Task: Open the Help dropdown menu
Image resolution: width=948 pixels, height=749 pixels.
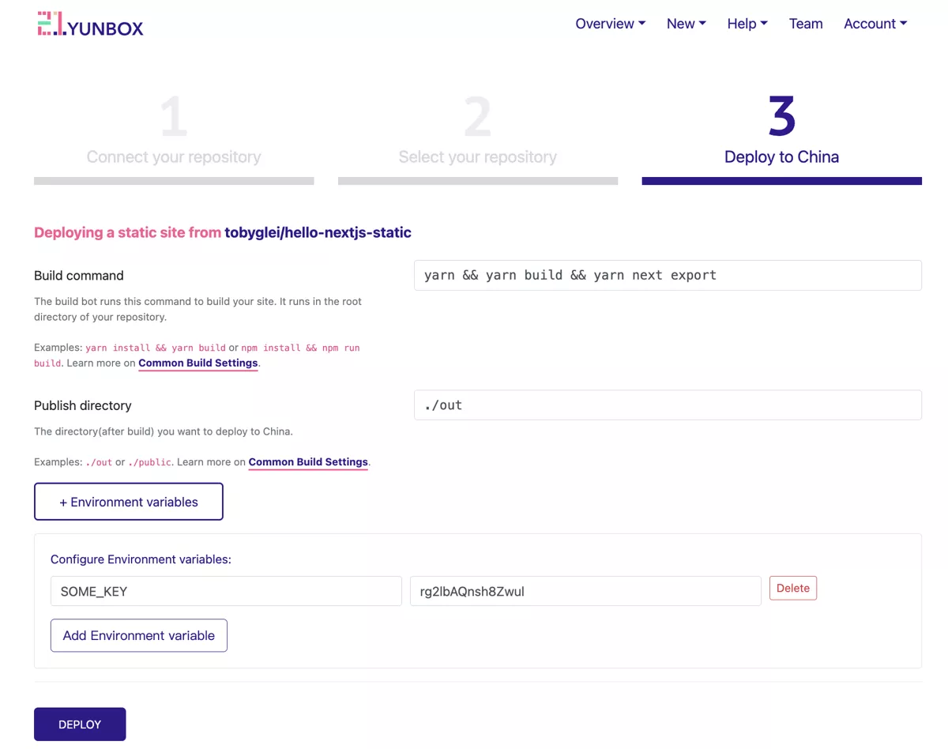Action: pyautogui.click(x=747, y=24)
